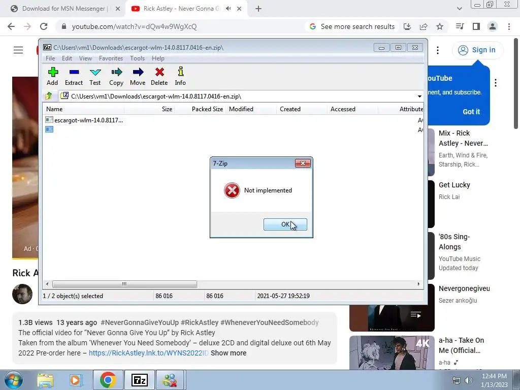520x390 pixels.
Task: Click the YouTube URL address bar
Action: [134, 26]
